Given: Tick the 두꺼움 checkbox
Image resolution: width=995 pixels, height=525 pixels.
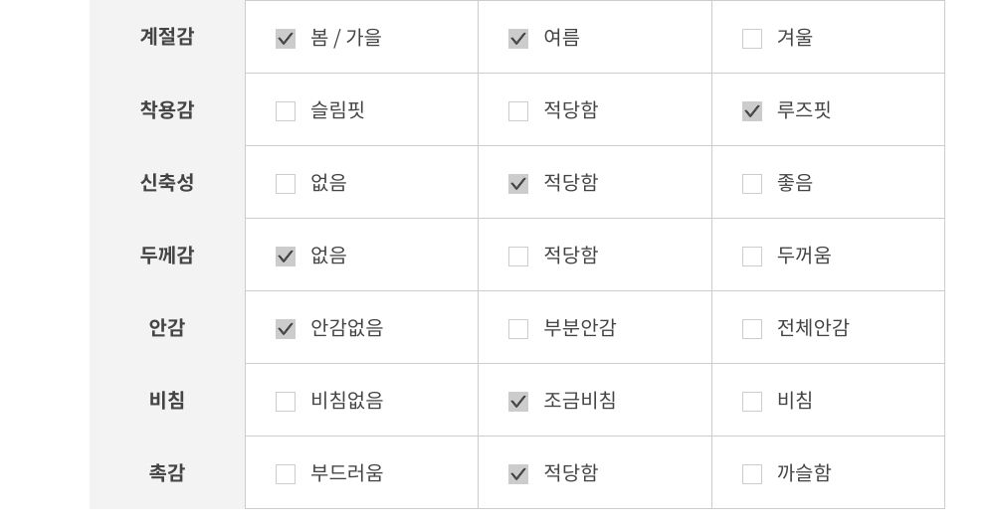Looking at the screenshot, I should click(x=752, y=257).
